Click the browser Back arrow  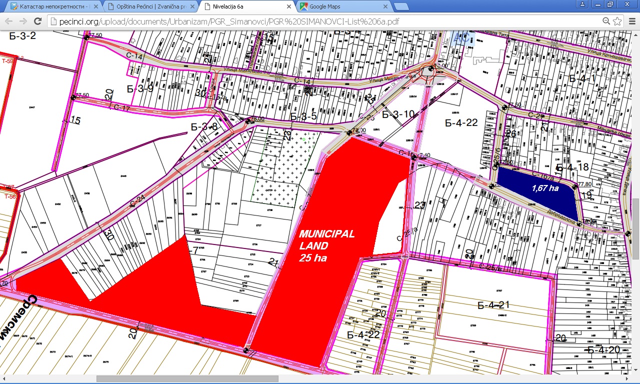pyautogui.click(x=8, y=21)
